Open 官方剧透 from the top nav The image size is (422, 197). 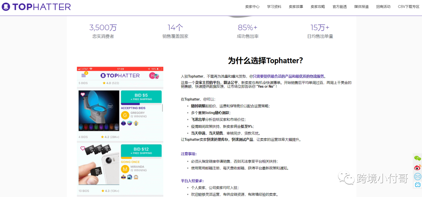pos(340,7)
